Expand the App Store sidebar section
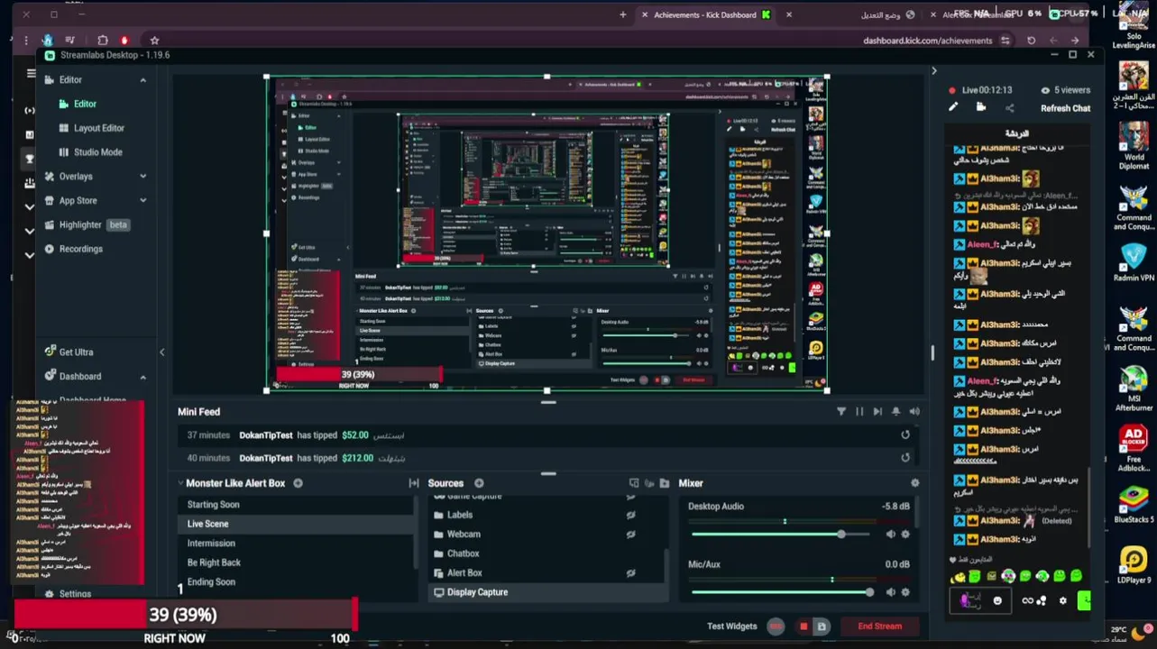The image size is (1157, 649). click(142, 201)
